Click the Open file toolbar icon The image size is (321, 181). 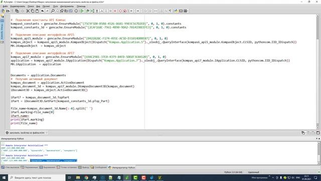tap(8, 11)
